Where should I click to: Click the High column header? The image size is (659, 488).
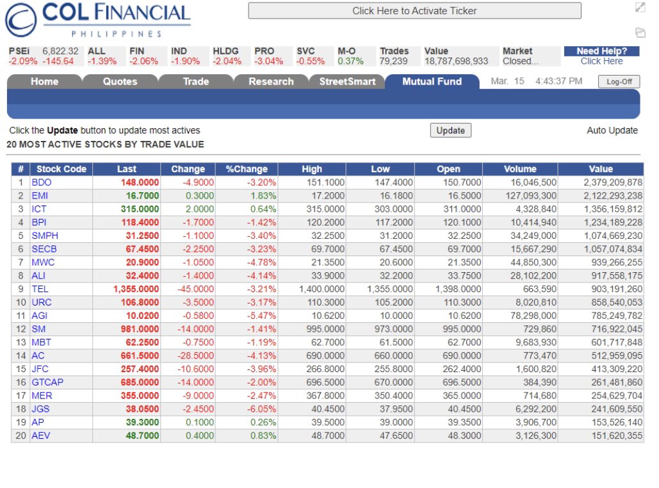312,169
